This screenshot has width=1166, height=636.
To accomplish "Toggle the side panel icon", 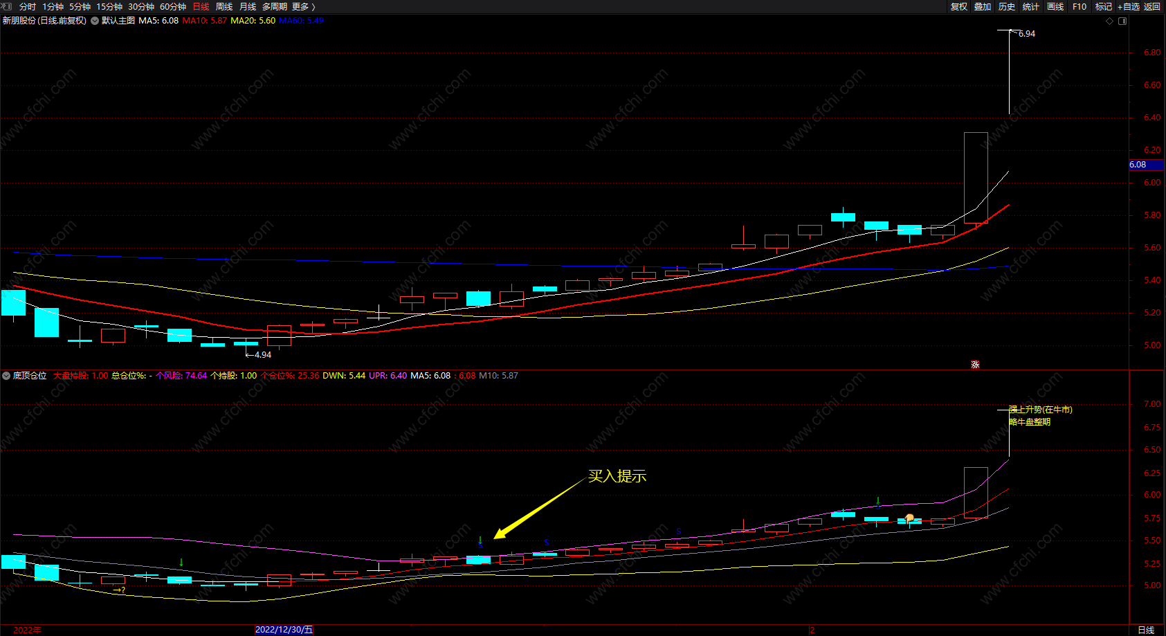I will tap(1122, 21).
